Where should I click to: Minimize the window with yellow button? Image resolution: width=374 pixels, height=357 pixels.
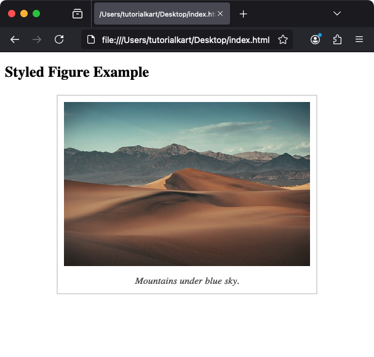24,14
